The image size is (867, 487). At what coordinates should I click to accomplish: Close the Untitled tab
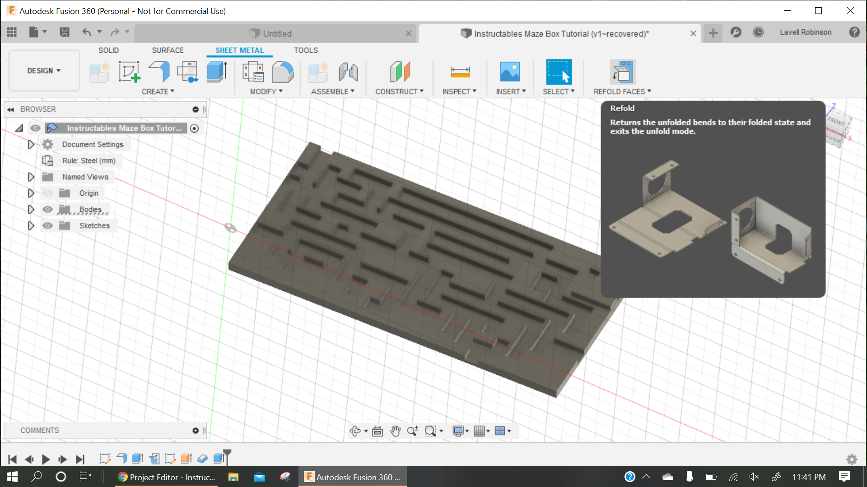(408, 33)
